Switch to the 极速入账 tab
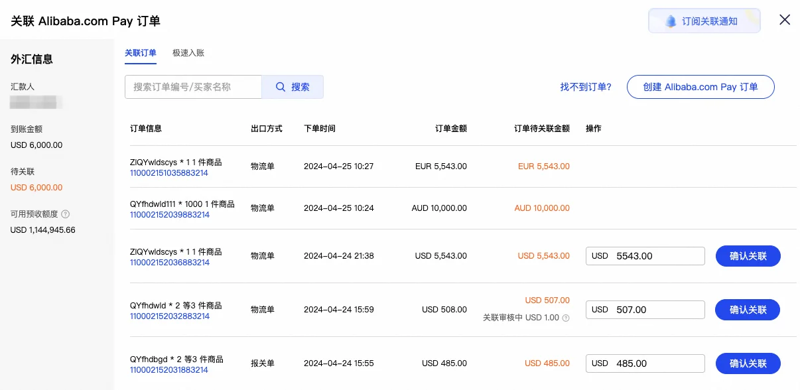800x390 pixels. coord(188,52)
